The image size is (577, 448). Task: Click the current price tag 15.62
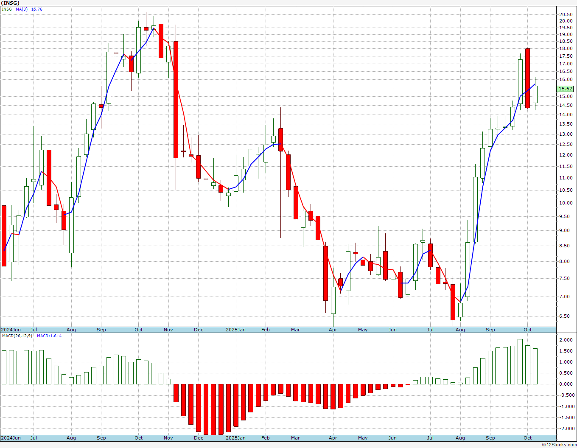click(566, 89)
